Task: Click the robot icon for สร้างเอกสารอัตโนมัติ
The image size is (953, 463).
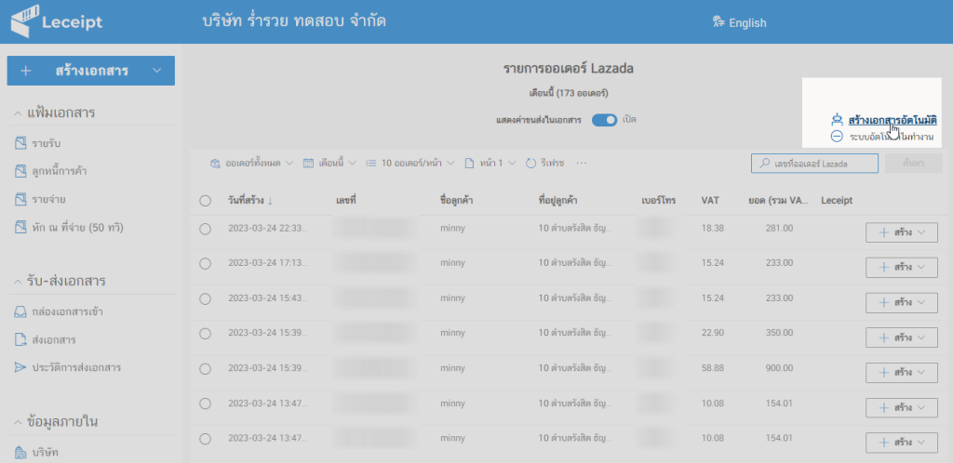Action: point(837,121)
